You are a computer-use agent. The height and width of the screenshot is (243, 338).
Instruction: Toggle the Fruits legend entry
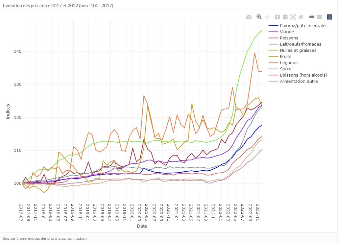pos(286,56)
